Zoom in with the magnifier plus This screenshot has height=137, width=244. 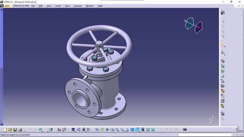click(x=117, y=129)
